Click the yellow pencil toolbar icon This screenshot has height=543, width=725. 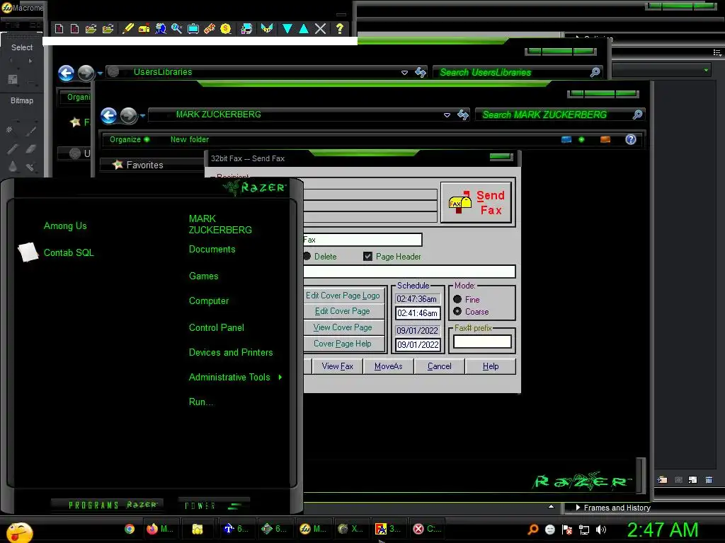tap(127, 28)
